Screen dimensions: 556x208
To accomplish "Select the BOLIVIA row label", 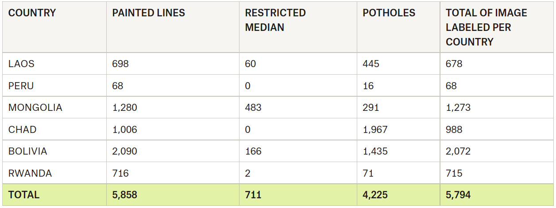I will coord(27,151).
